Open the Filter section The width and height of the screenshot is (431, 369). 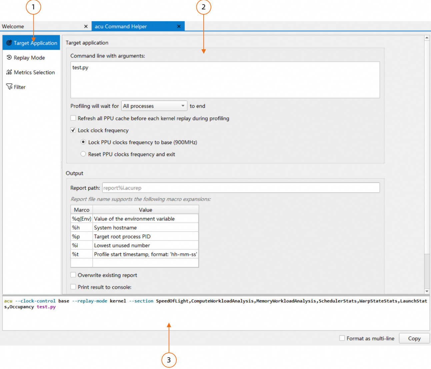coord(31,87)
